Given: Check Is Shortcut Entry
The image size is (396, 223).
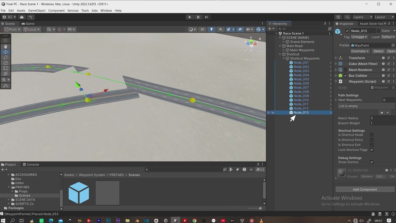Looking at the screenshot, I should click(372, 140).
